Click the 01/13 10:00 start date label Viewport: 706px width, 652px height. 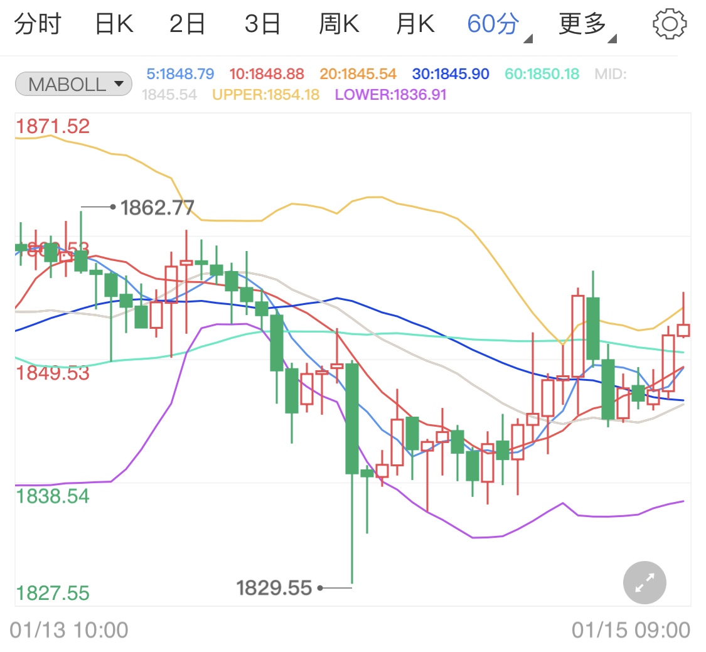pos(69,631)
